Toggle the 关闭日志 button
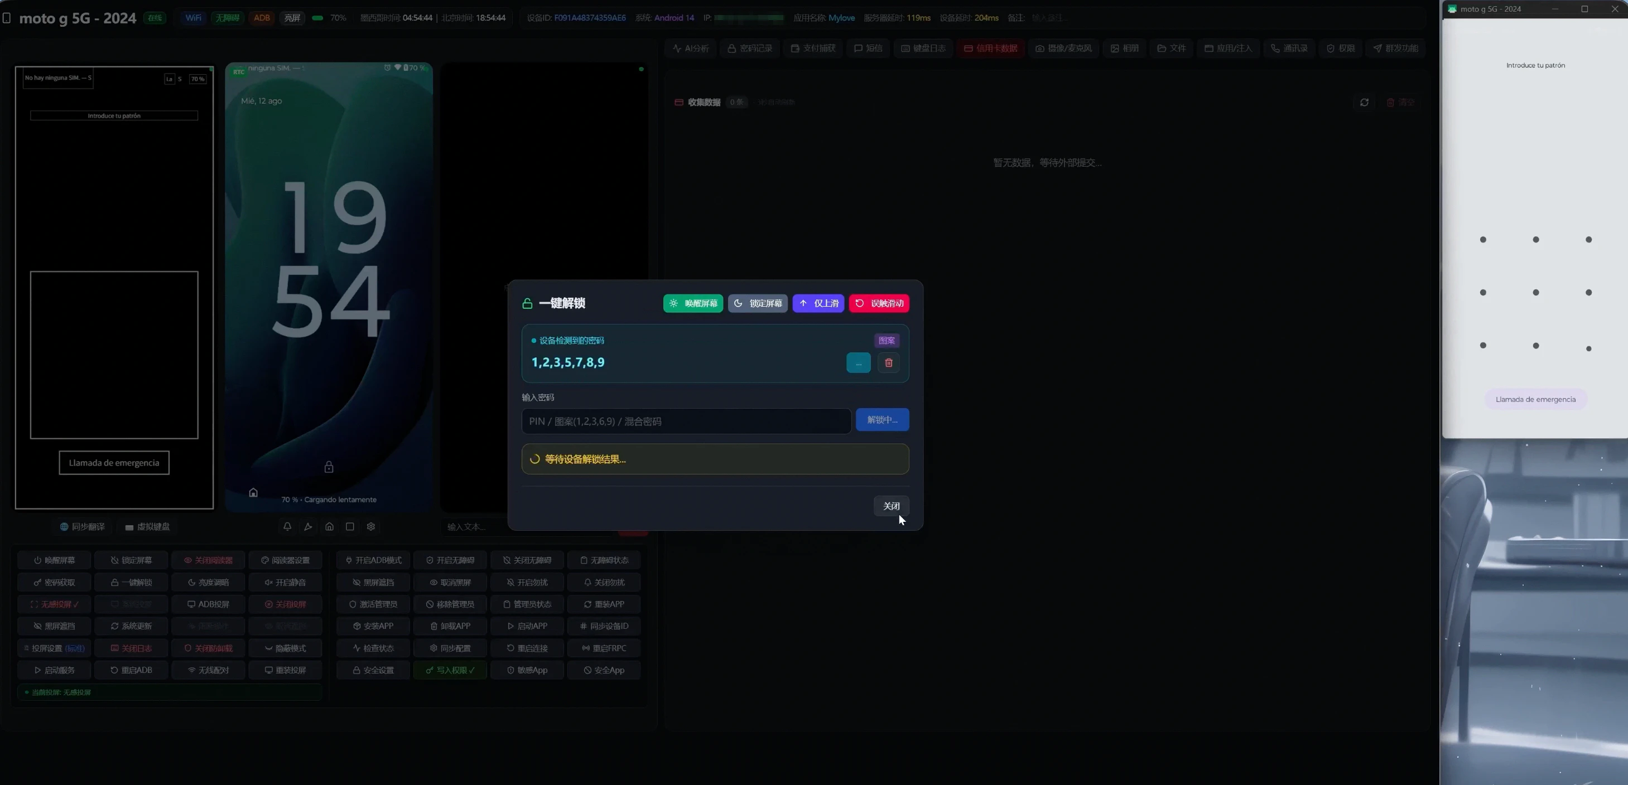Image resolution: width=1628 pixels, height=785 pixels. [132, 648]
